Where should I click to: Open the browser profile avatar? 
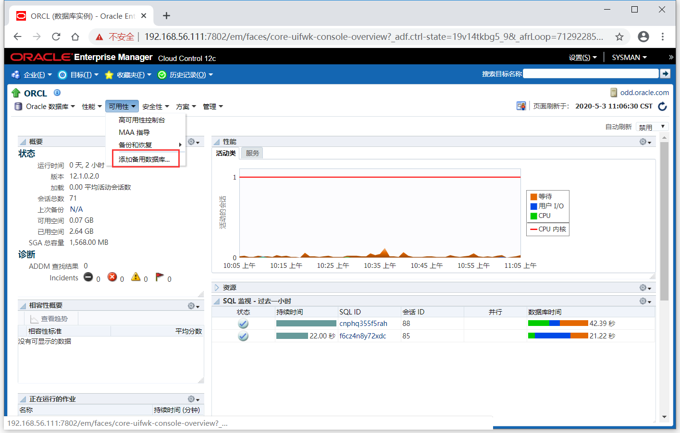tap(643, 36)
